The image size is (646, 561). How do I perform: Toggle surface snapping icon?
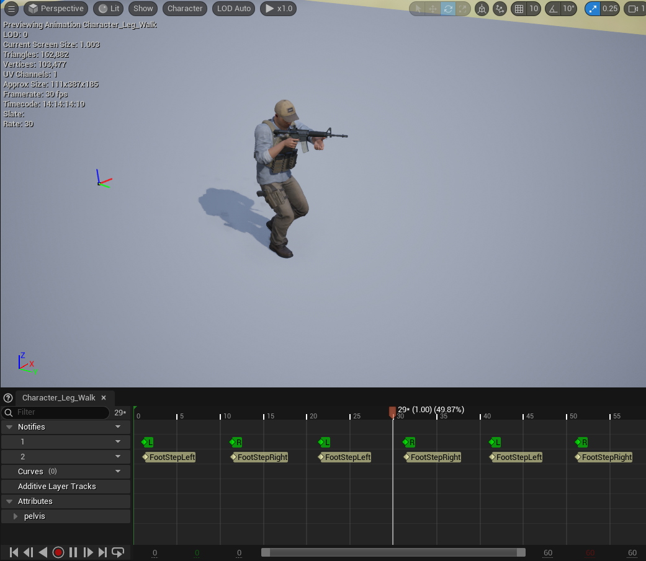pyautogui.click(x=500, y=9)
